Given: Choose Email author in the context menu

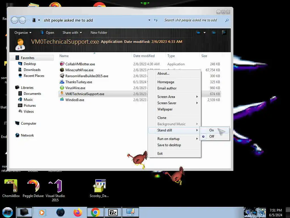Looking at the screenshot, I should tap(174, 88).
